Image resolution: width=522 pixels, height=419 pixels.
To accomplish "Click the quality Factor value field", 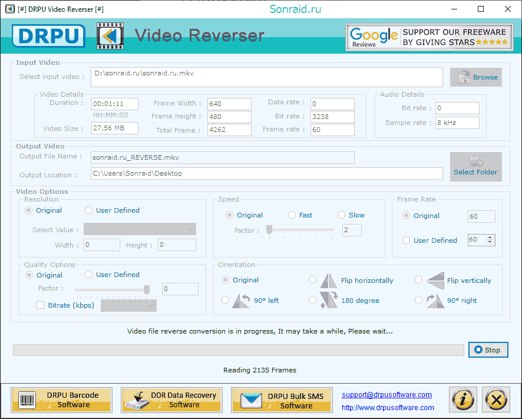I will (180, 289).
